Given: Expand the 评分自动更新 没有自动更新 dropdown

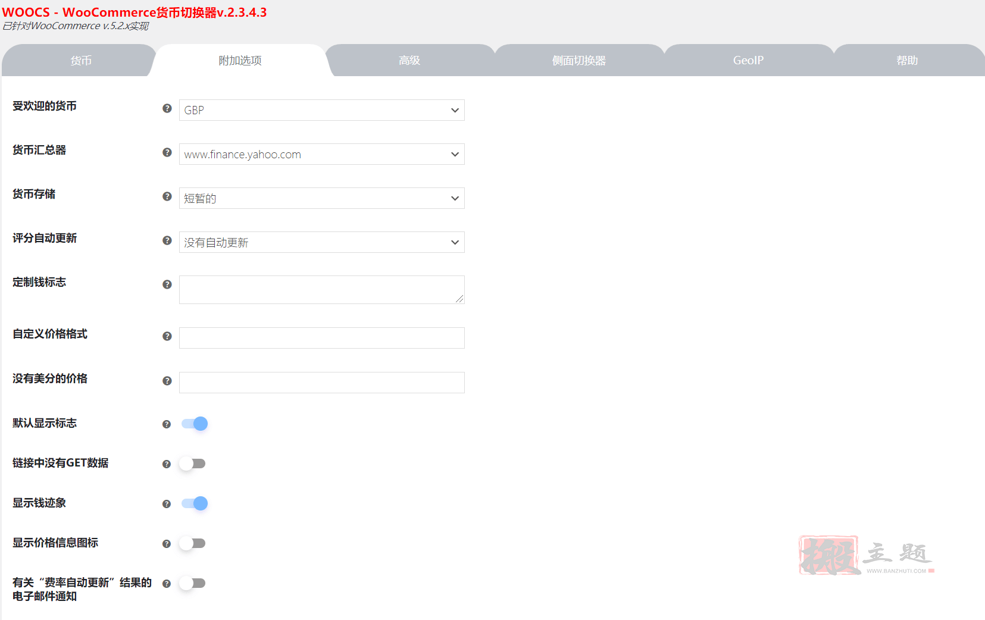Looking at the screenshot, I should coord(322,242).
